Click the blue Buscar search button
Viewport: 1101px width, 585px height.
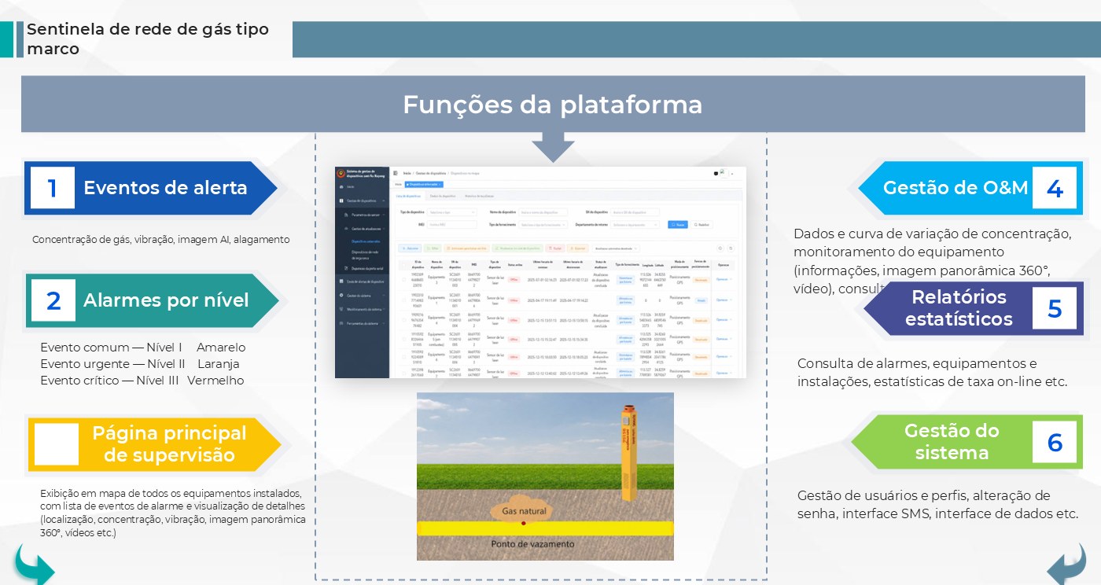click(x=678, y=225)
